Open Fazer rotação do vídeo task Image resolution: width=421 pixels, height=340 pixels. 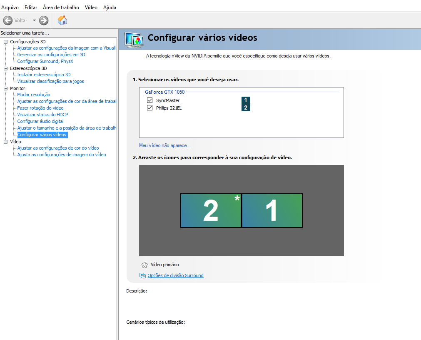[40, 108]
